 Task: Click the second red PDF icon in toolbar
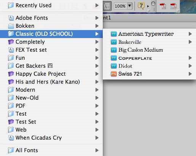(174, 6)
